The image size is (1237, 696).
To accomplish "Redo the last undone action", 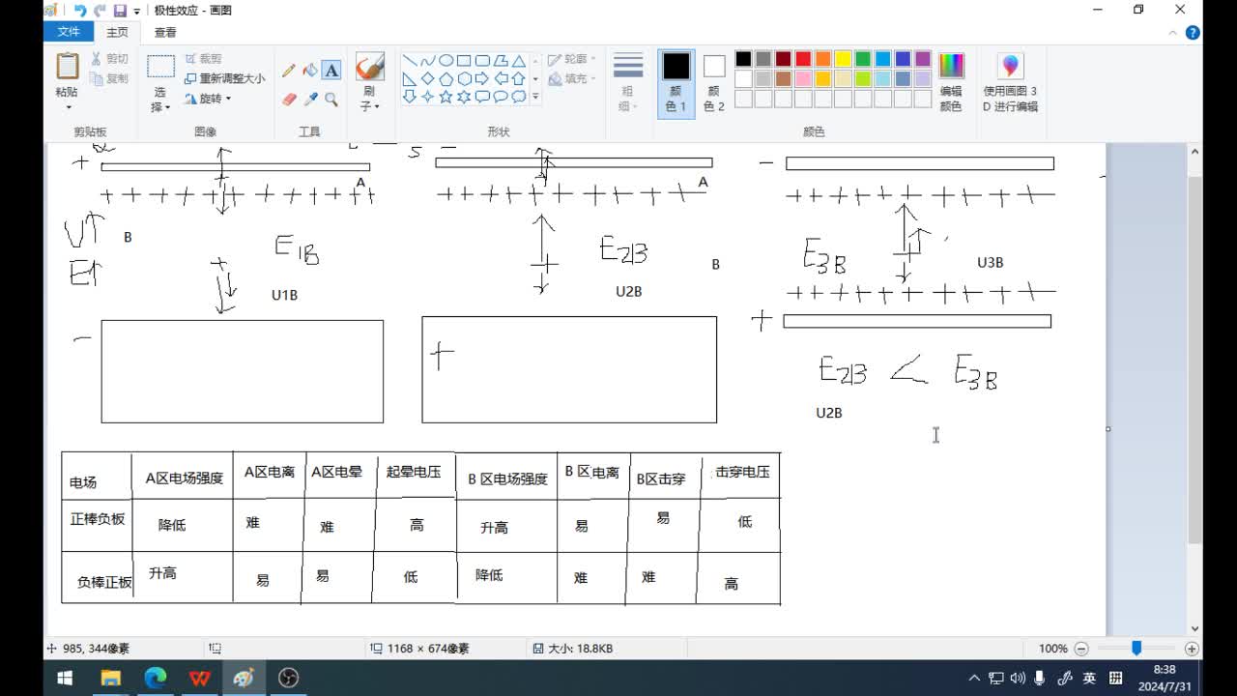I will (x=100, y=11).
